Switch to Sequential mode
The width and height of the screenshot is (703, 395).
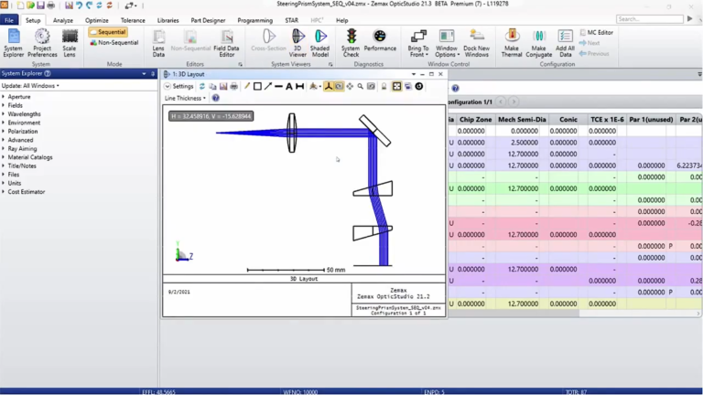(108, 32)
